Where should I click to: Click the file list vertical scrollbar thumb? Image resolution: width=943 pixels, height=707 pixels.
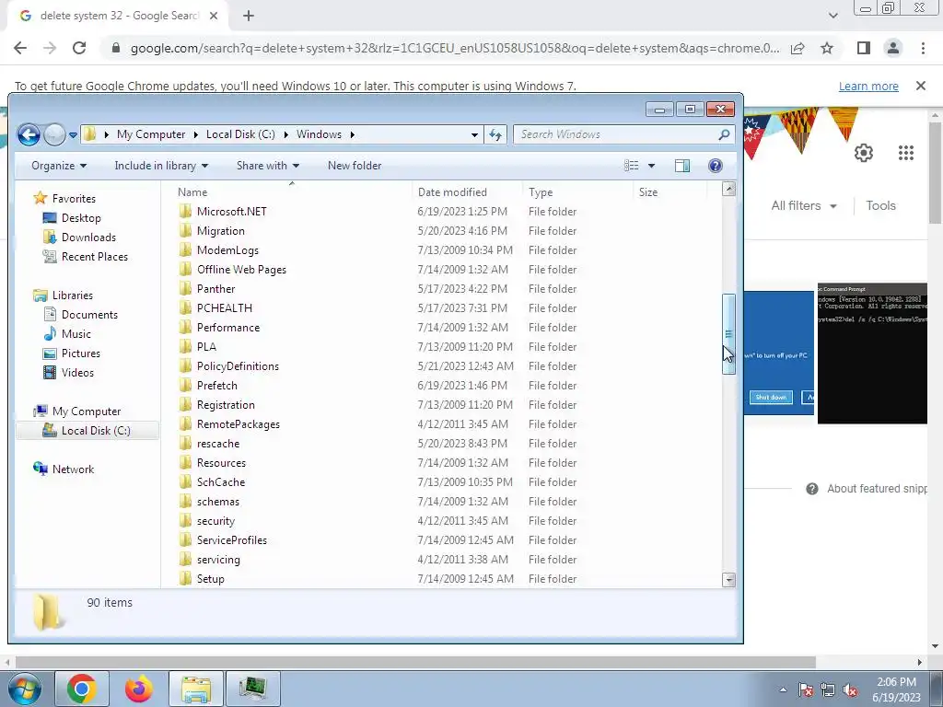click(x=728, y=334)
